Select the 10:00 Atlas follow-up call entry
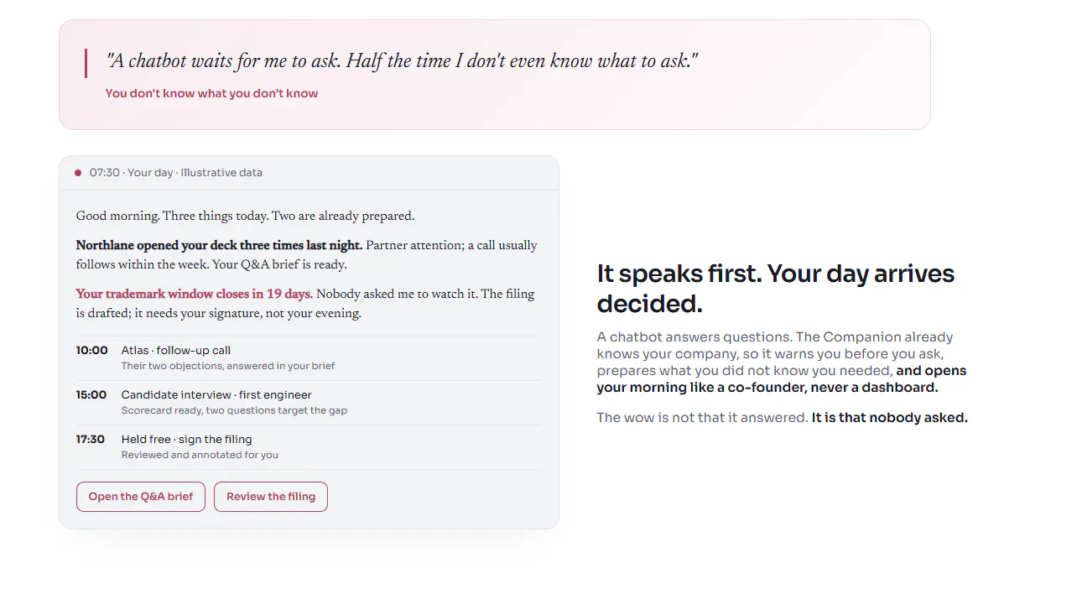The width and height of the screenshot is (1082, 605). [309, 358]
